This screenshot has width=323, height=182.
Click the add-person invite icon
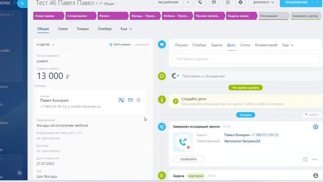point(175,76)
